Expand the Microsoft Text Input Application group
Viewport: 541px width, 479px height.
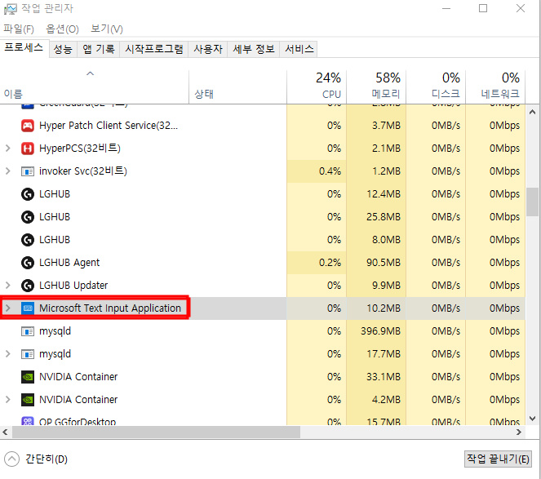[x=8, y=308]
